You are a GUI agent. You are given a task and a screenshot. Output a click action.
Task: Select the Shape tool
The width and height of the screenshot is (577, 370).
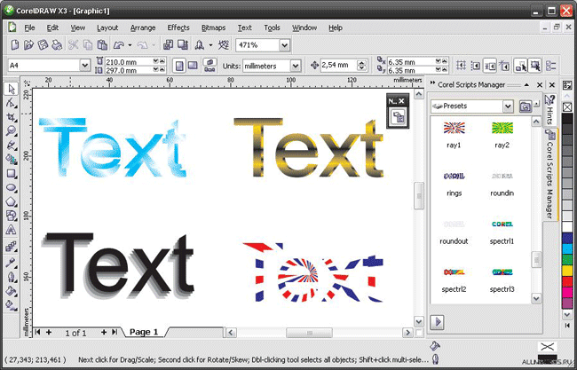pos(11,103)
